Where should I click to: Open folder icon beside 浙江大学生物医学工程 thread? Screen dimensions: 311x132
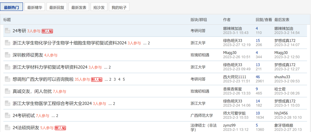[8, 103]
